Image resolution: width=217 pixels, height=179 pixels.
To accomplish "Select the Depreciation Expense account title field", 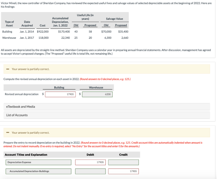I will (x=38, y=162).
